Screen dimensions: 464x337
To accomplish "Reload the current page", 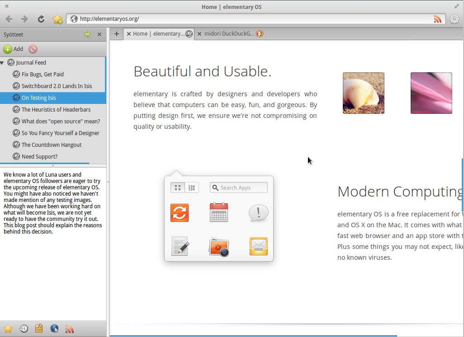I will click(x=41, y=19).
